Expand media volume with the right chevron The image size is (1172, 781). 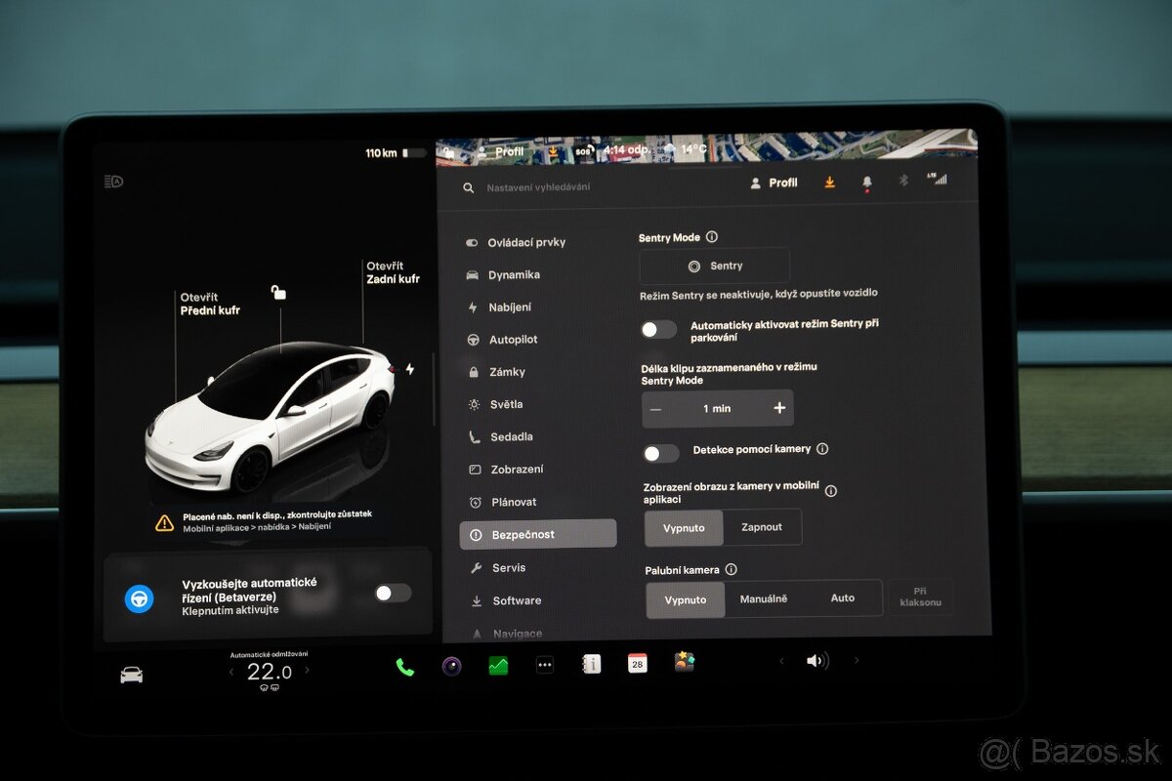coord(858,661)
